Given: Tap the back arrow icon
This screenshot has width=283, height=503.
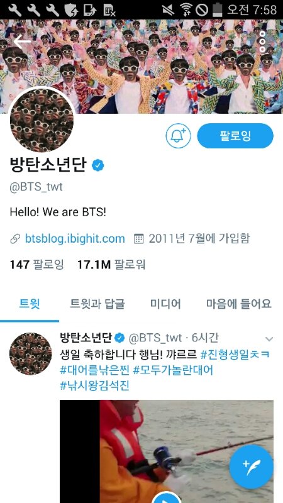Looking at the screenshot, I should click(22, 42).
